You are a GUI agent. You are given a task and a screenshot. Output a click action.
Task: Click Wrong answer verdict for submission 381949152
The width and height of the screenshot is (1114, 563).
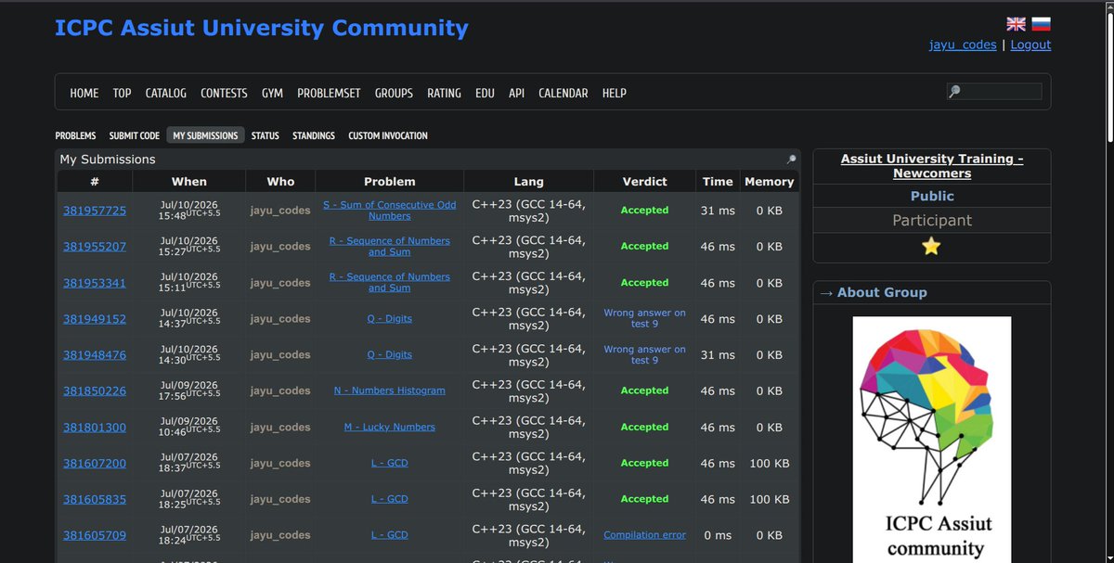[645, 319]
